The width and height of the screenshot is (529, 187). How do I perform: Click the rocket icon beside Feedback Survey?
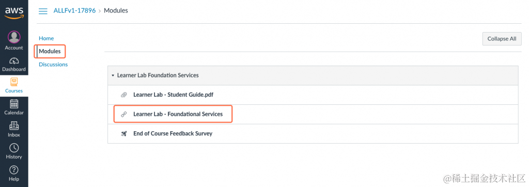tap(124, 134)
